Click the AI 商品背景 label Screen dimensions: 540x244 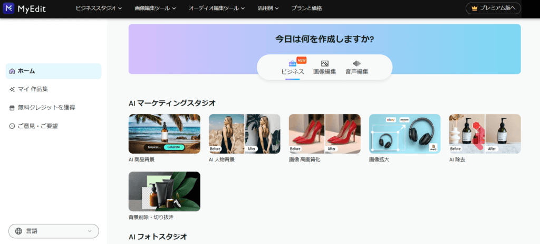click(x=141, y=160)
